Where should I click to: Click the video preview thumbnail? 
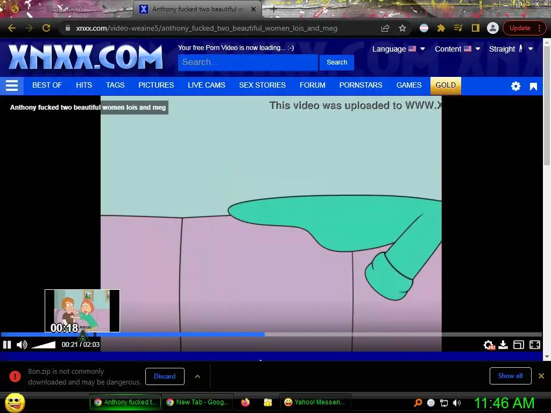82,311
